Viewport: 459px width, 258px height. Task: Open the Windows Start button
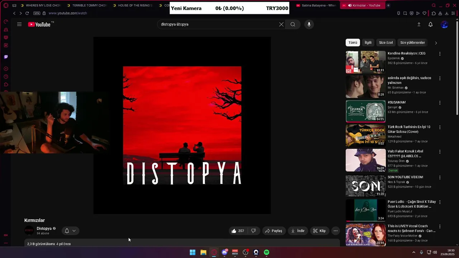pyautogui.click(x=193, y=252)
